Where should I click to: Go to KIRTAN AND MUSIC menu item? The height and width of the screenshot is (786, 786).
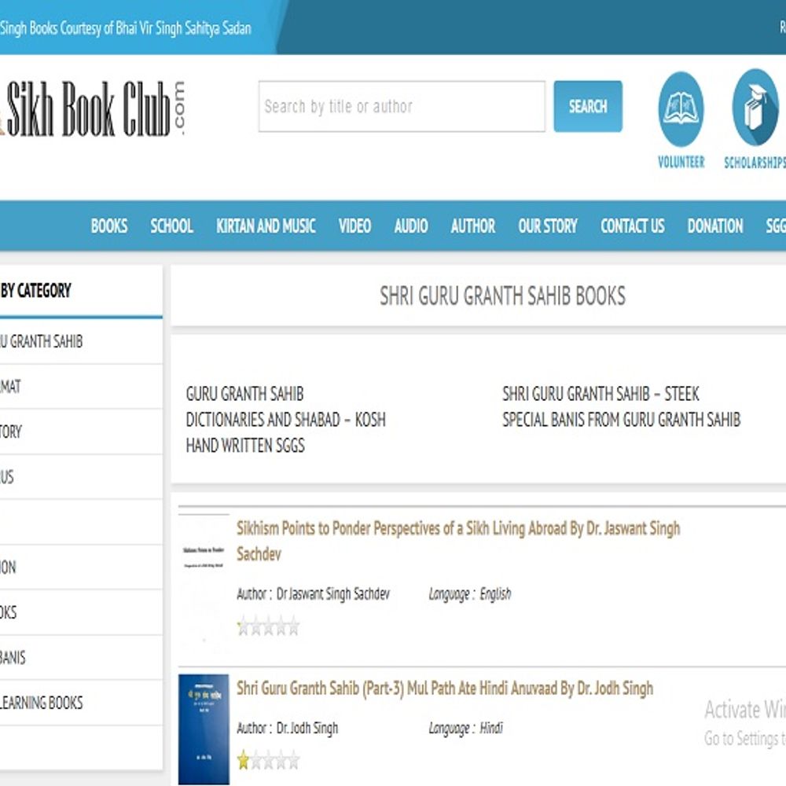pyautogui.click(x=266, y=226)
